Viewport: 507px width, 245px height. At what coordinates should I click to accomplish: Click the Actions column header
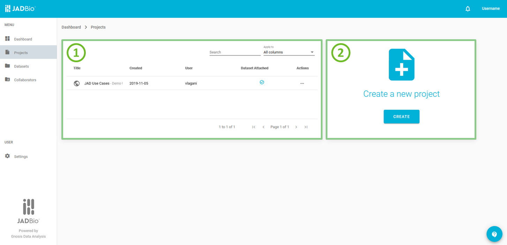point(303,68)
